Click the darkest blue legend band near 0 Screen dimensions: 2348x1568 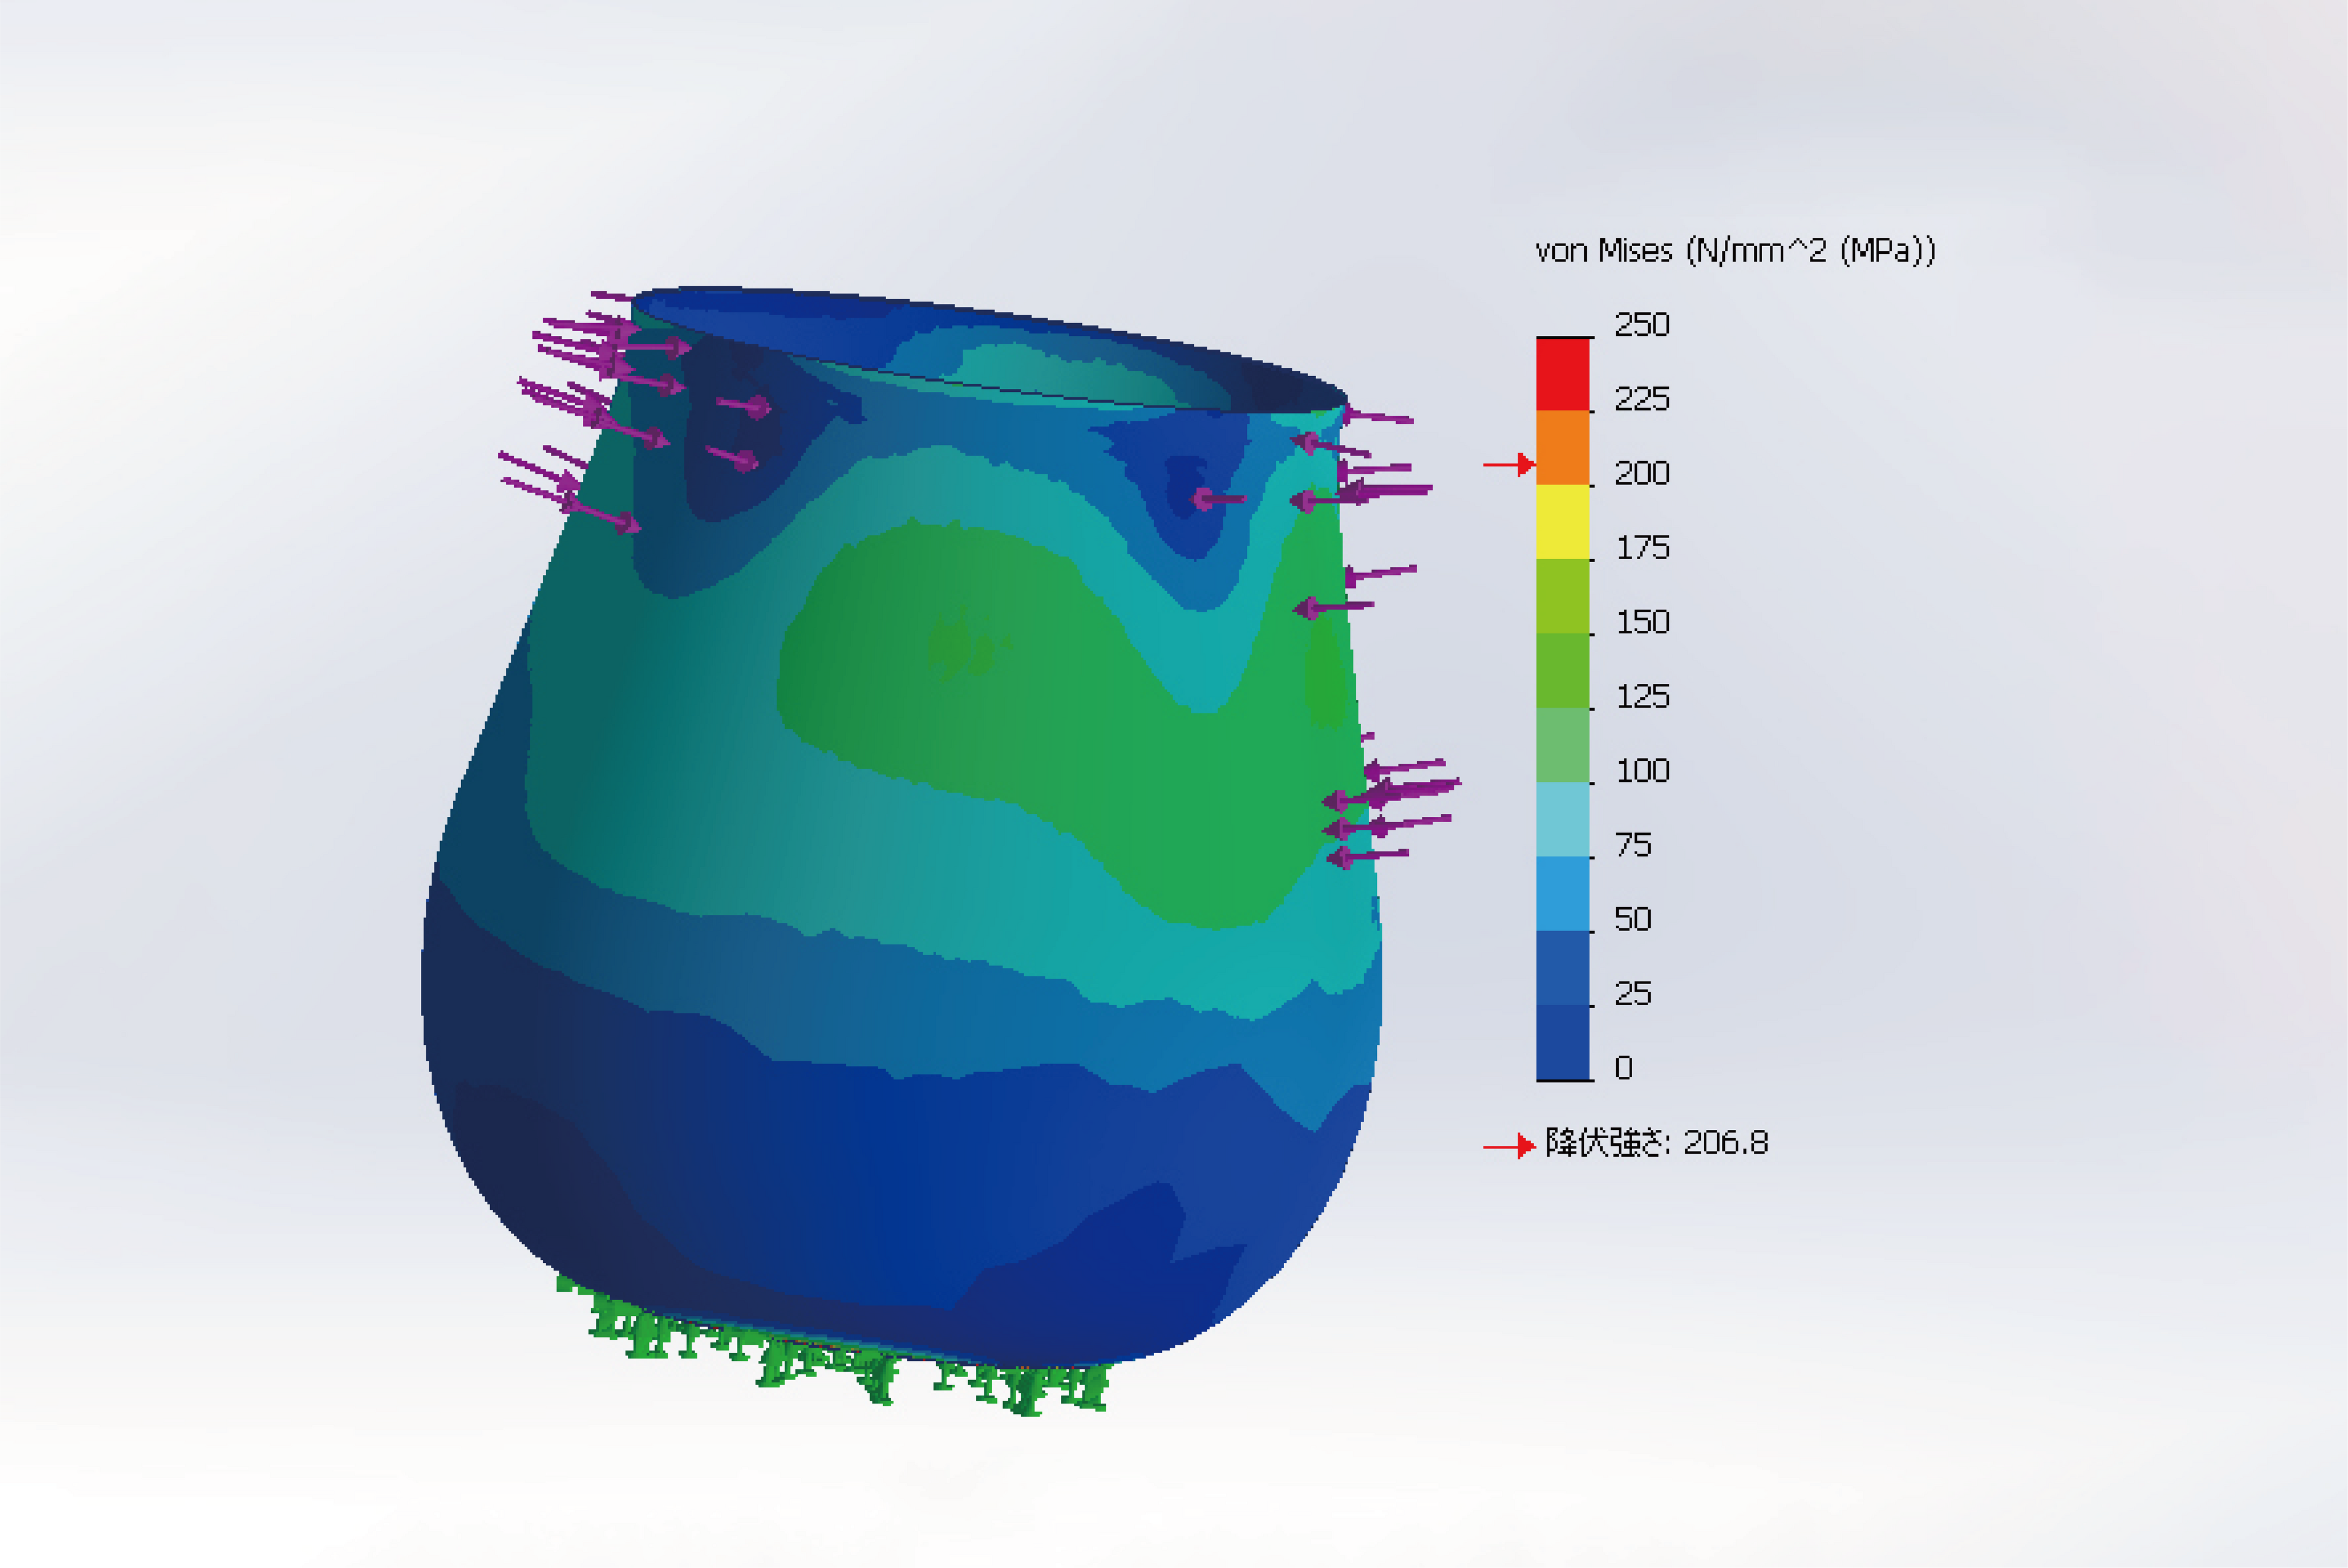pyautogui.click(x=1562, y=1042)
